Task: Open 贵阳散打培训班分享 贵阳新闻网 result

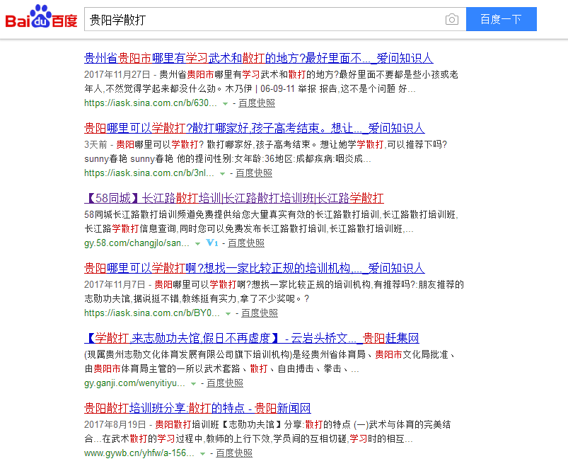Action: point(197,408)
